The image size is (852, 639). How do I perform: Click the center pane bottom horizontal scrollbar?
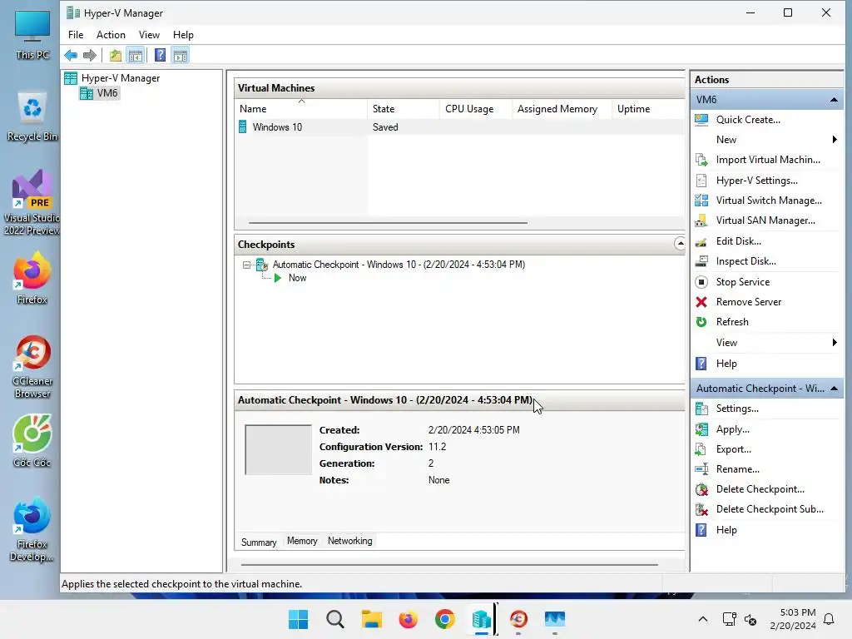[449, 565]
